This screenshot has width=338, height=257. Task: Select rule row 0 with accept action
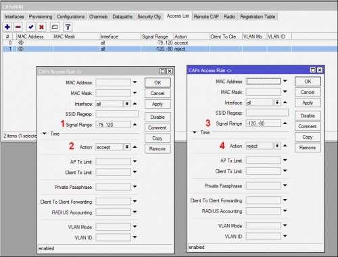(x=170, y=42)
